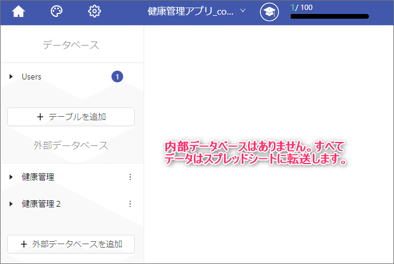The width and height of the screenshot is (394, 264).
Task: Select the 健康管理 2 database entry
Action: pos(41,204)
